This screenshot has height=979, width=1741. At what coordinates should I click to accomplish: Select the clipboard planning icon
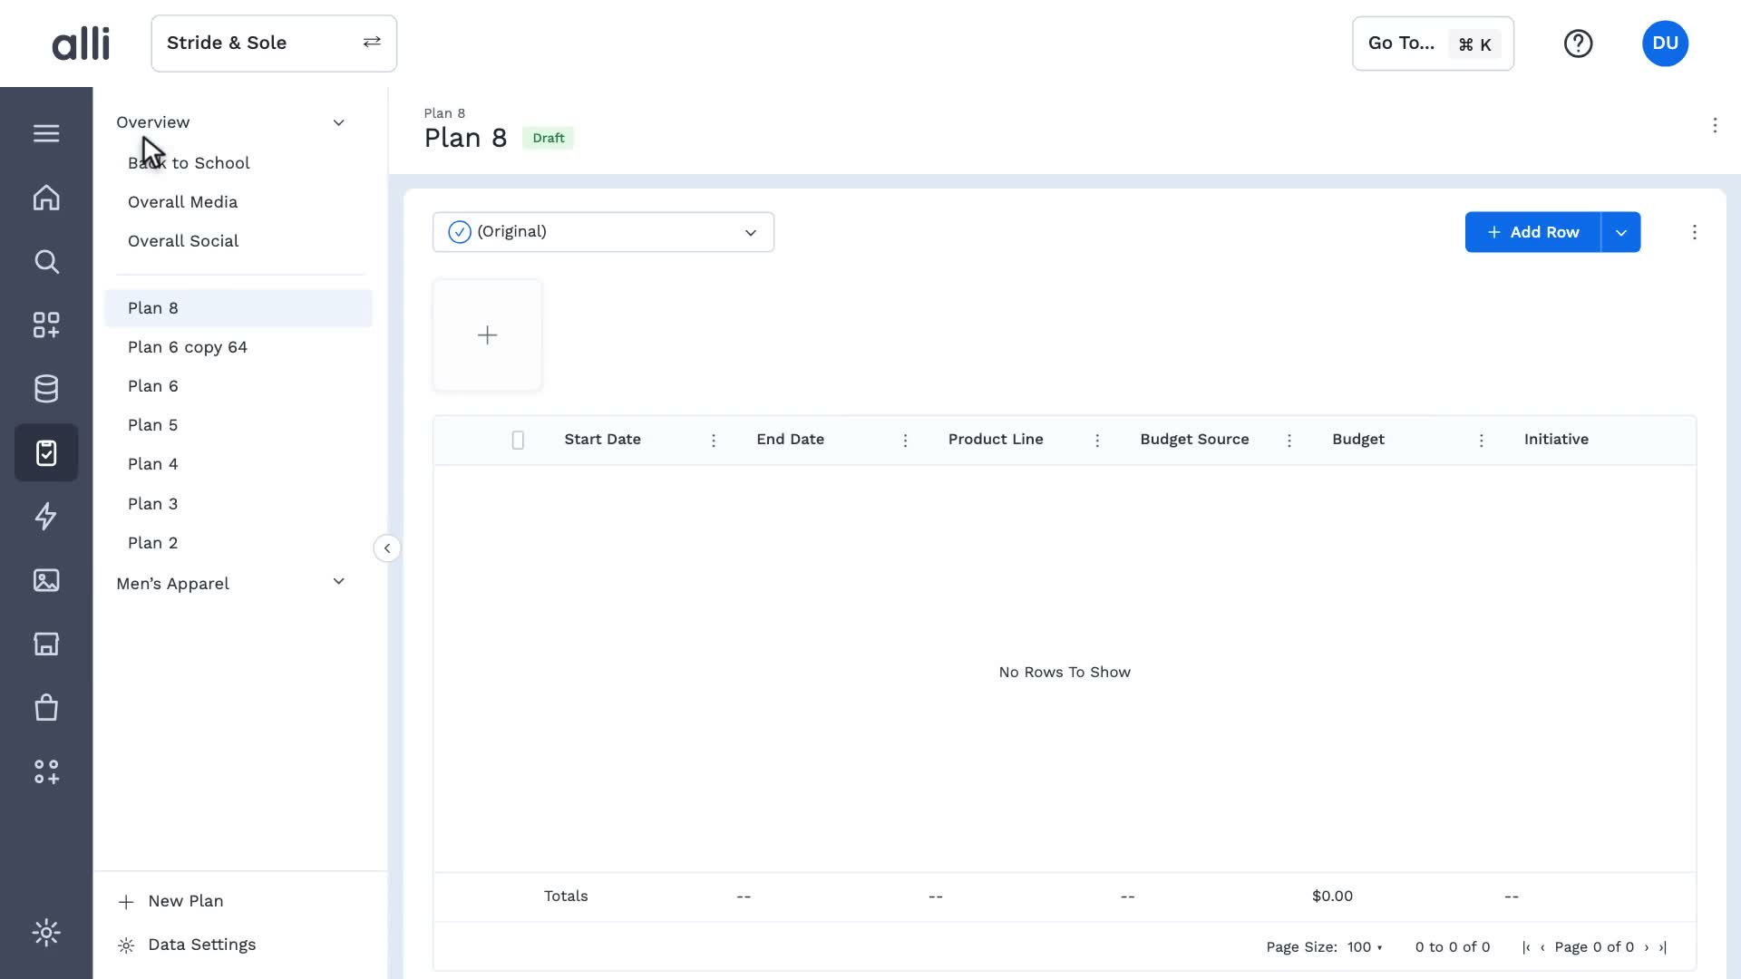[46, 452]
